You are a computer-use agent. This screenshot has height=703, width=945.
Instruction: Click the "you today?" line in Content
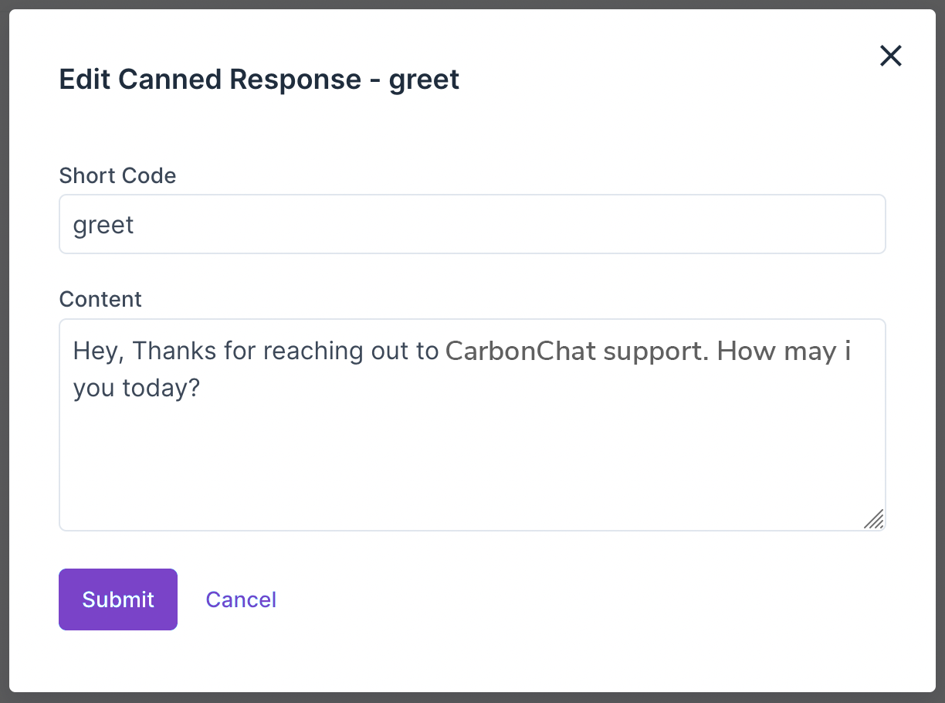coord(137,388)
